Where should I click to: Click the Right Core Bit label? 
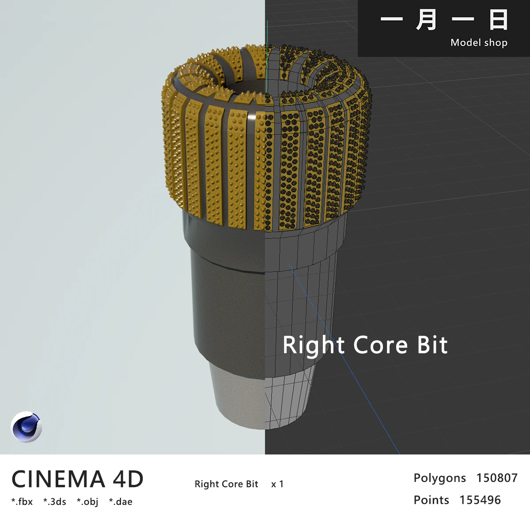click(x=366, y=345)
